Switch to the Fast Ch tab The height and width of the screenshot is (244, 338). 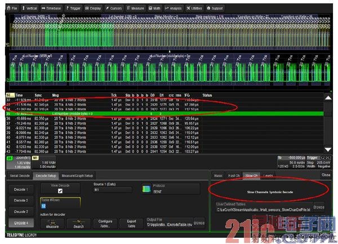(x=234, y=176)
